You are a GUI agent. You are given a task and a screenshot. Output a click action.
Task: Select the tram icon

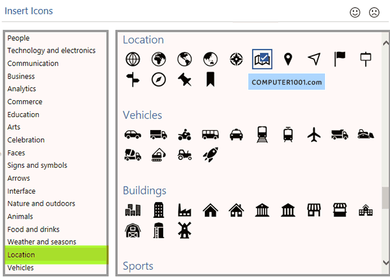[288, 135]
